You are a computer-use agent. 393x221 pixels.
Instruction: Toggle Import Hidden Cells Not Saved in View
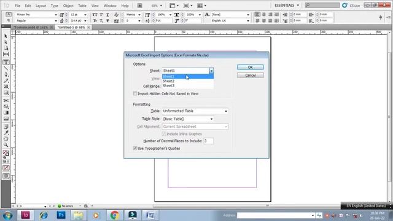click(135, 93)
